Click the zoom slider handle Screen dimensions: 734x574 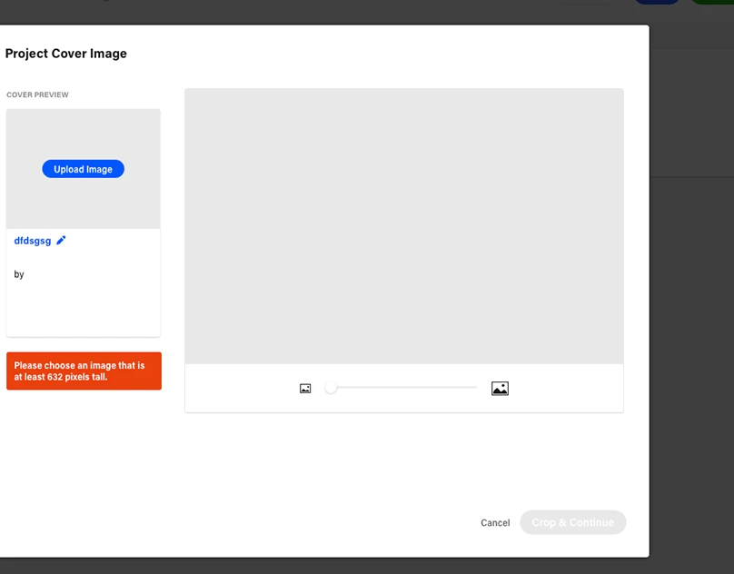(332, 388)
